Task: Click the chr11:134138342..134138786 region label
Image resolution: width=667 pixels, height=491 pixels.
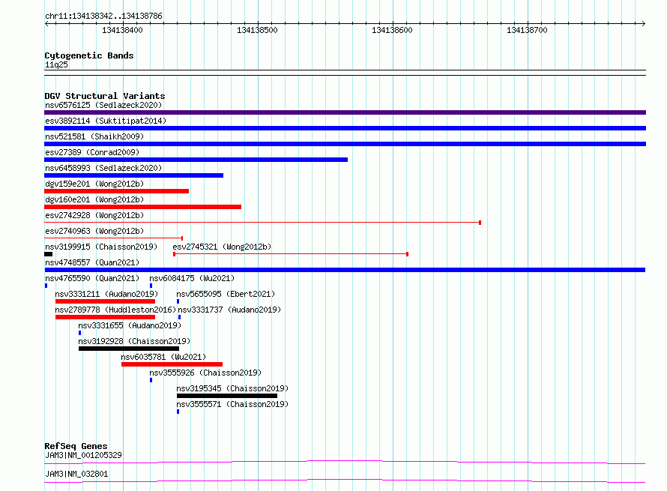Action: pos(103,16)
